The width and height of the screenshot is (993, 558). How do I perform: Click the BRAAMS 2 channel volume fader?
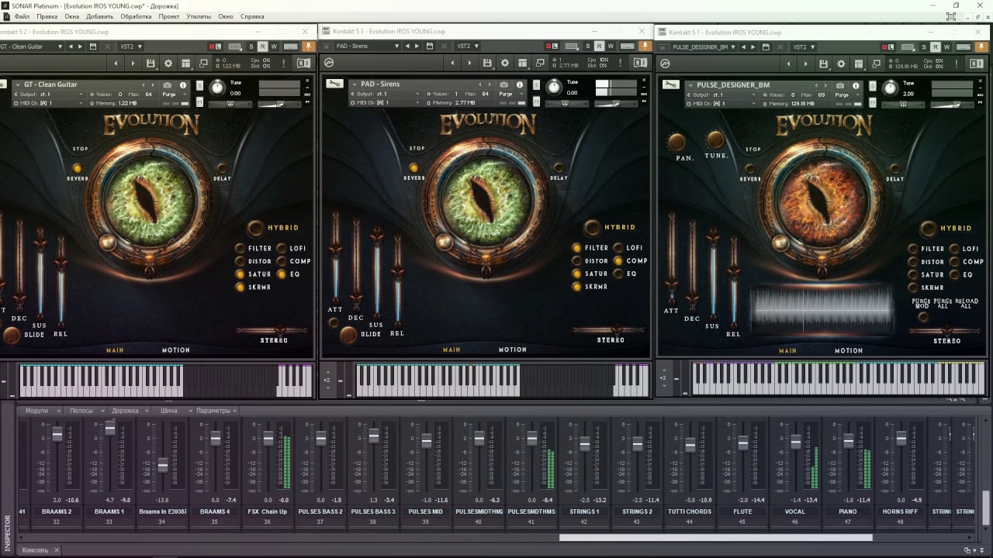[57, 435]
